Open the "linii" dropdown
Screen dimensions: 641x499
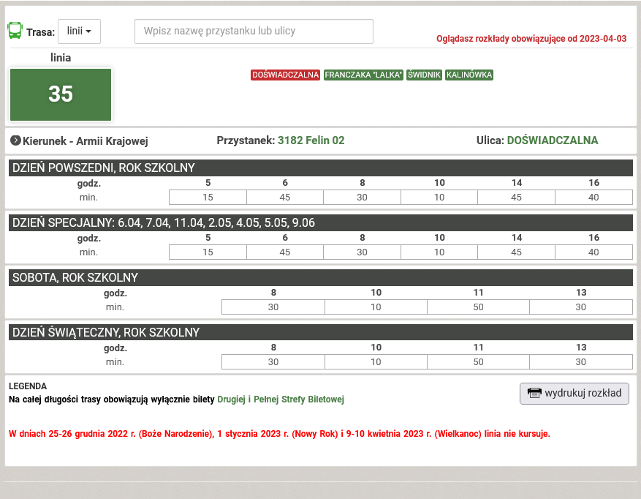(x=79, y=31)
